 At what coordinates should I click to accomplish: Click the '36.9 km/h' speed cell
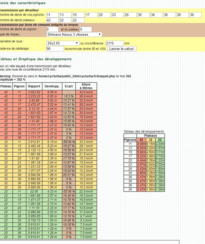tap(86, 96)
